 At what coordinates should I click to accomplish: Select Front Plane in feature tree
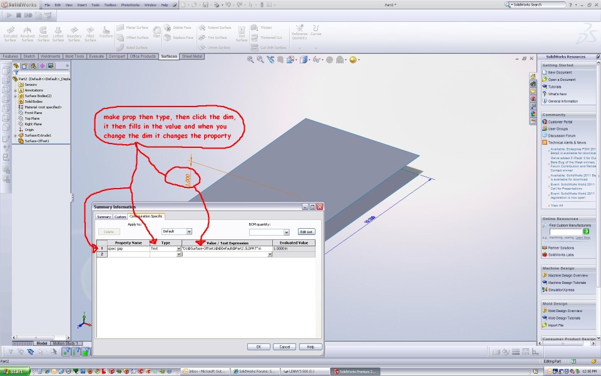pyautogui.click(x=33, y=113)
